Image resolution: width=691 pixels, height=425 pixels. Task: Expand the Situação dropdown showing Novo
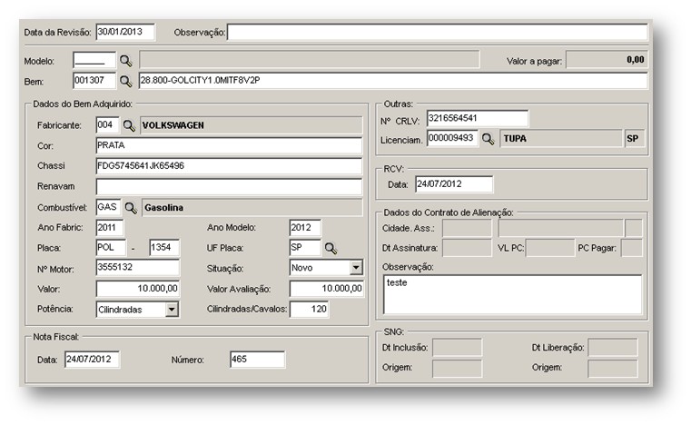[356, 268]
